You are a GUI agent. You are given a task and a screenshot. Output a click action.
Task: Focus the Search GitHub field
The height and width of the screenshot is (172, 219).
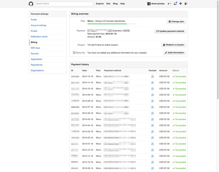pos(64,4)
